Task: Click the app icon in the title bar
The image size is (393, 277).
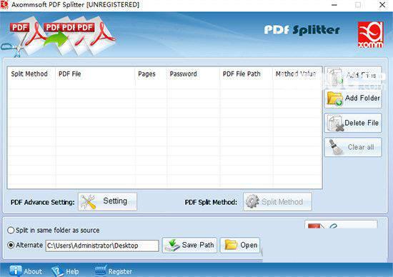Action: coord(4,5)
